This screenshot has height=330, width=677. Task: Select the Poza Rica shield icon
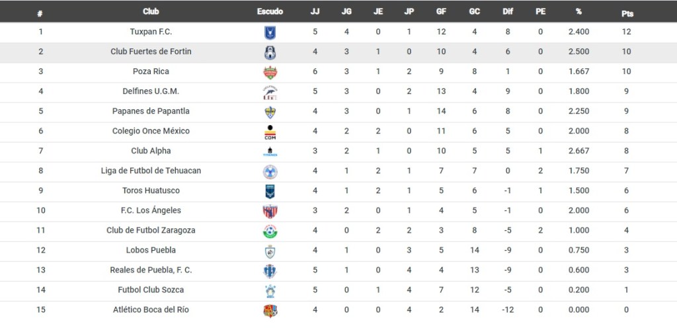click(270, 72)
